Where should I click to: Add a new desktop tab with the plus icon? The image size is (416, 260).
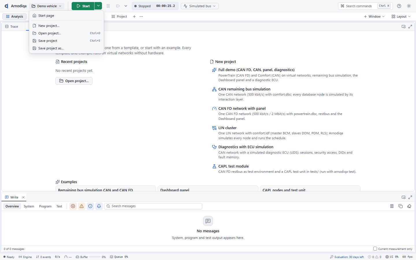click(x=134, y=16)
